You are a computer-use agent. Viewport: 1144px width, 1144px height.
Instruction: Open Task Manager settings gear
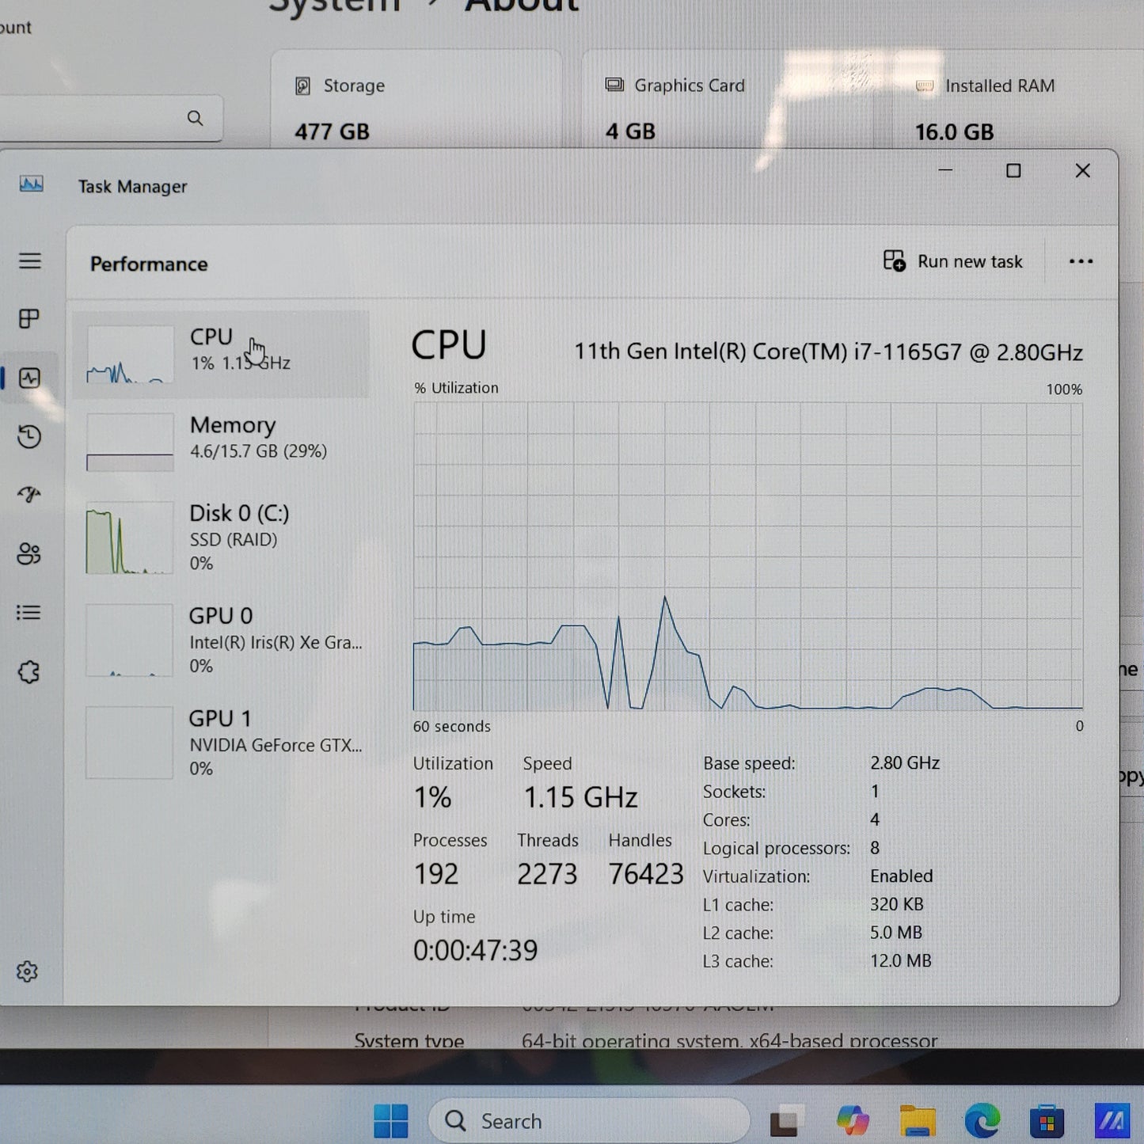click(28, 971)
